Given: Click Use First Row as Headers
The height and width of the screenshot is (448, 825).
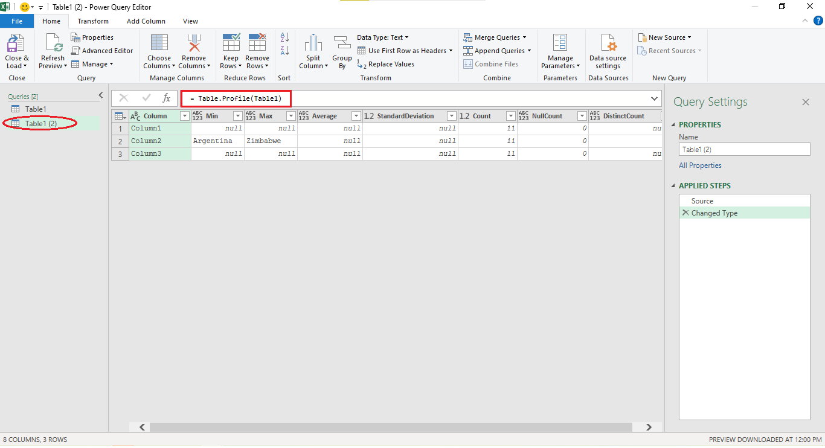Looking at the screenshot, I should point(405,51).
